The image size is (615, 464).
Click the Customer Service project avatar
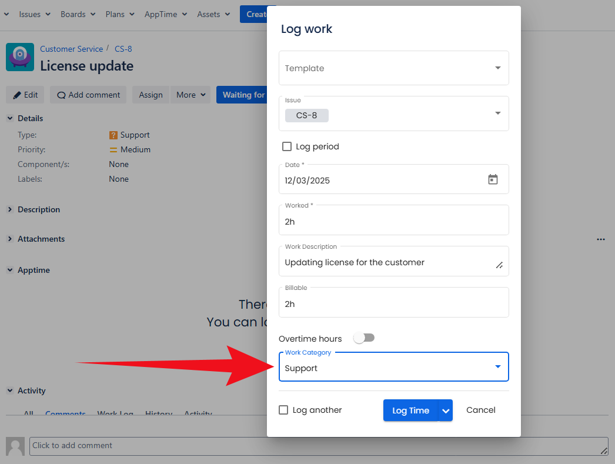20,57
